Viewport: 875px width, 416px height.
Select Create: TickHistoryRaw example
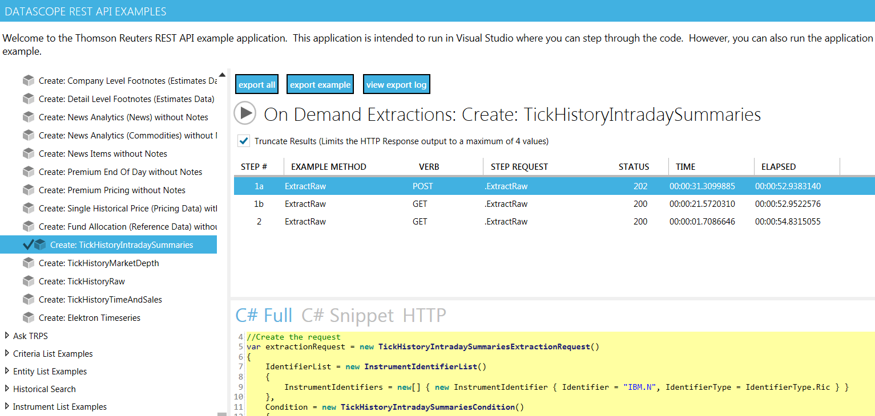point(82,282)
